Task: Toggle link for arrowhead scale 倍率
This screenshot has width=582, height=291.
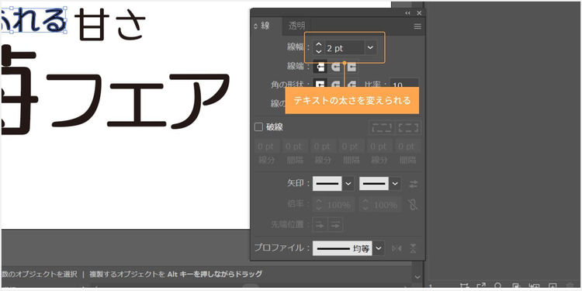Action: click(x=413, y=205)
